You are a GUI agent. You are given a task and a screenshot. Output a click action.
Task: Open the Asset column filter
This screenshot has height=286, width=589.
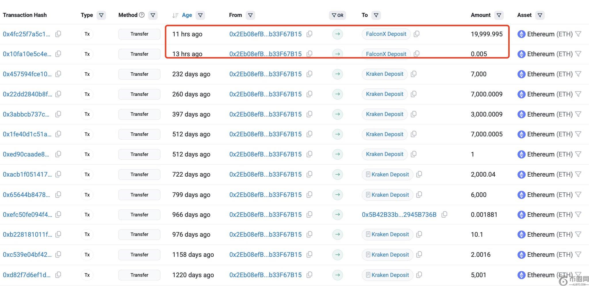(x=540, y=15)
